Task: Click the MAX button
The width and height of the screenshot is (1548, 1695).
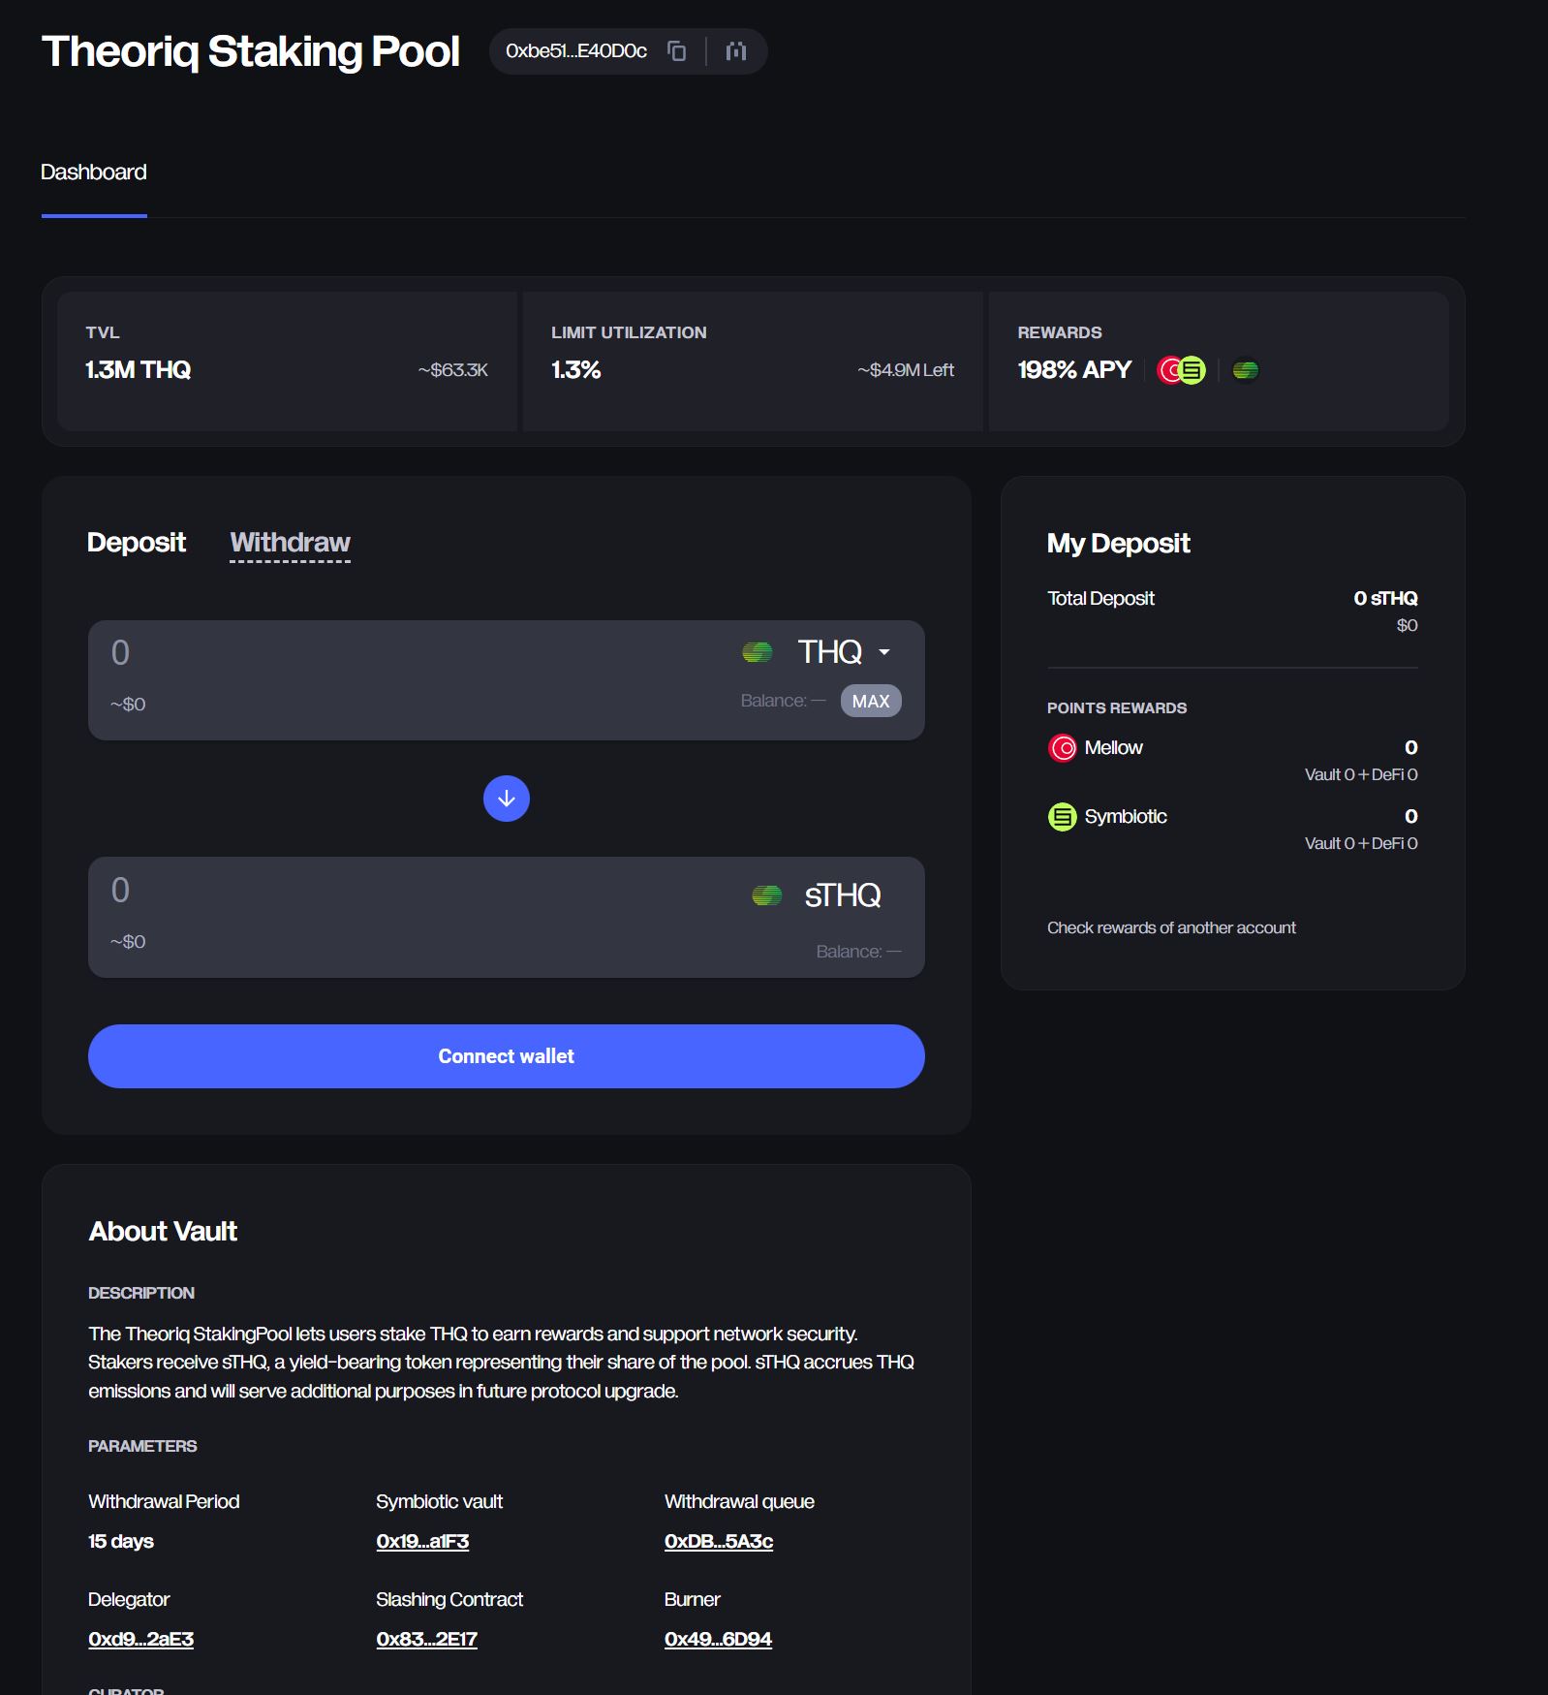Action: 871,701
